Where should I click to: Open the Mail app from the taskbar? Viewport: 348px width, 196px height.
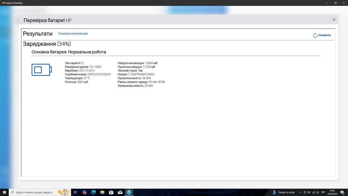tap(120, 192)
